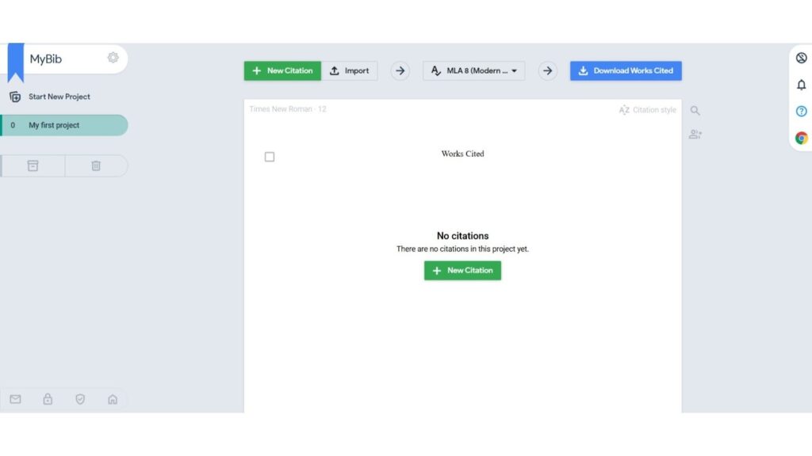Image resolution: width=812 pixels, height=456 pixels.
Task: Select the My first project entry
Action: [x=65, y=125]
